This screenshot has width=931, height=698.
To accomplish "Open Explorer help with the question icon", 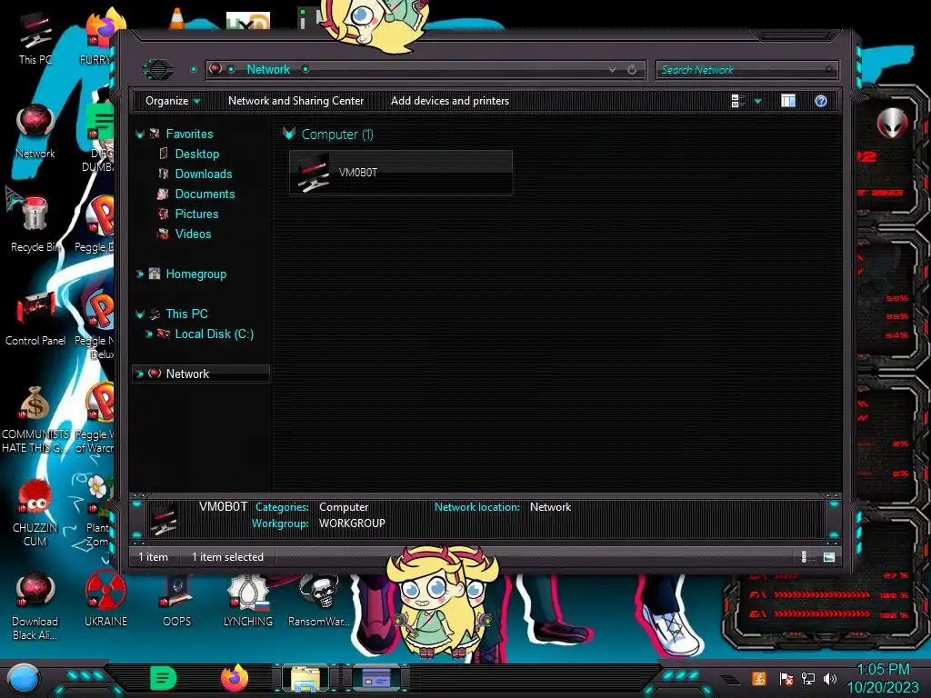I will coord(821,101).
